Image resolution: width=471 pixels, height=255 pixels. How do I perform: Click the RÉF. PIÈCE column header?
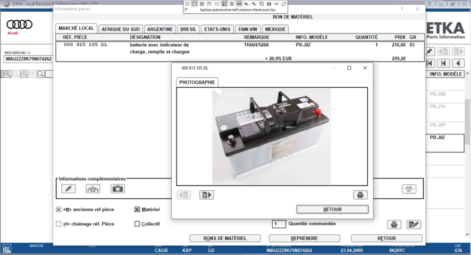point(75,37)
